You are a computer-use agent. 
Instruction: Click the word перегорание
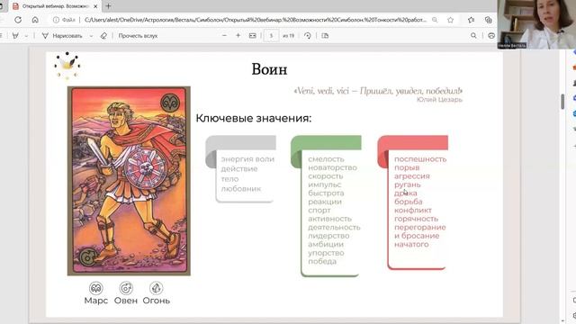[420, 227]
